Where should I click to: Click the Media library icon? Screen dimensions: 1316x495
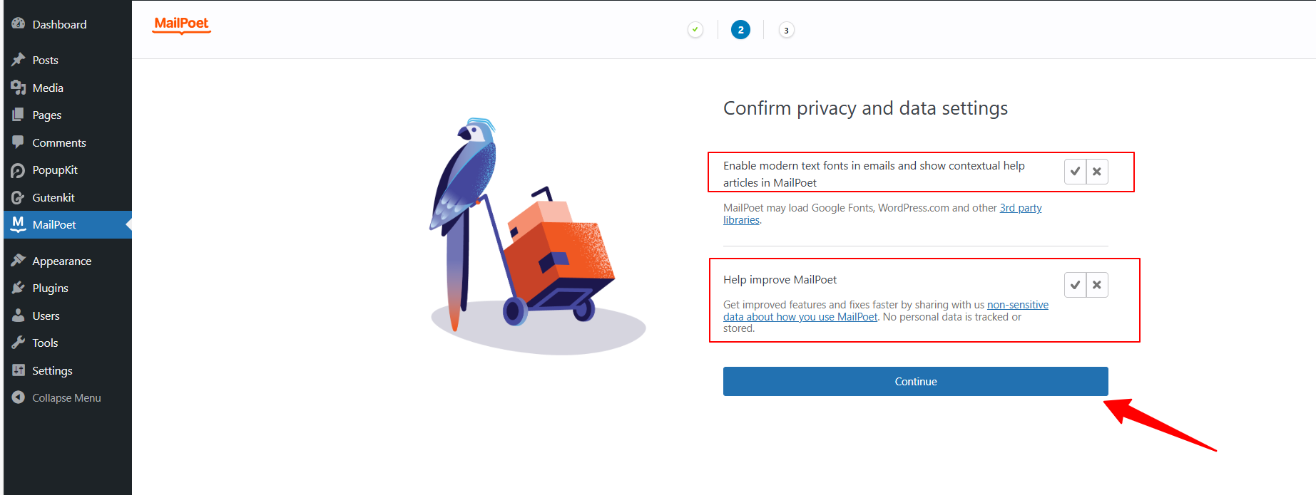coord(19,88)
